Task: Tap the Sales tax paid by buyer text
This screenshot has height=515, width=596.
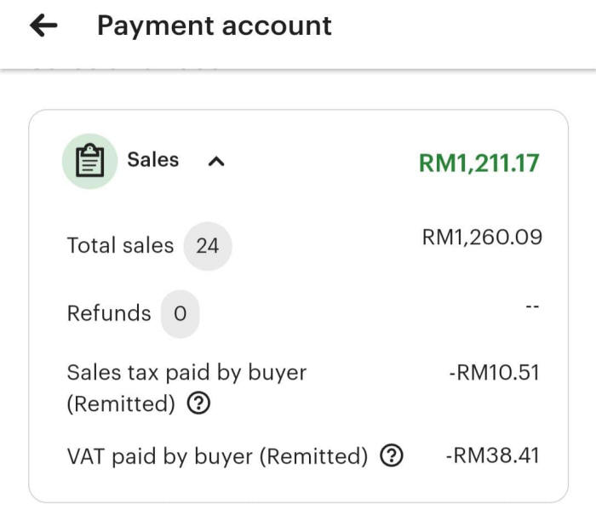Action: (x=186, y=372)
